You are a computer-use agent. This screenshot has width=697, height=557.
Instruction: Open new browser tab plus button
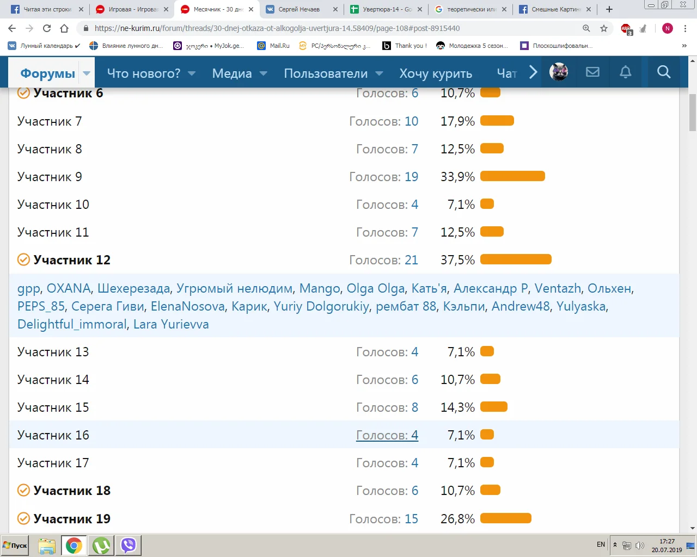609,9
